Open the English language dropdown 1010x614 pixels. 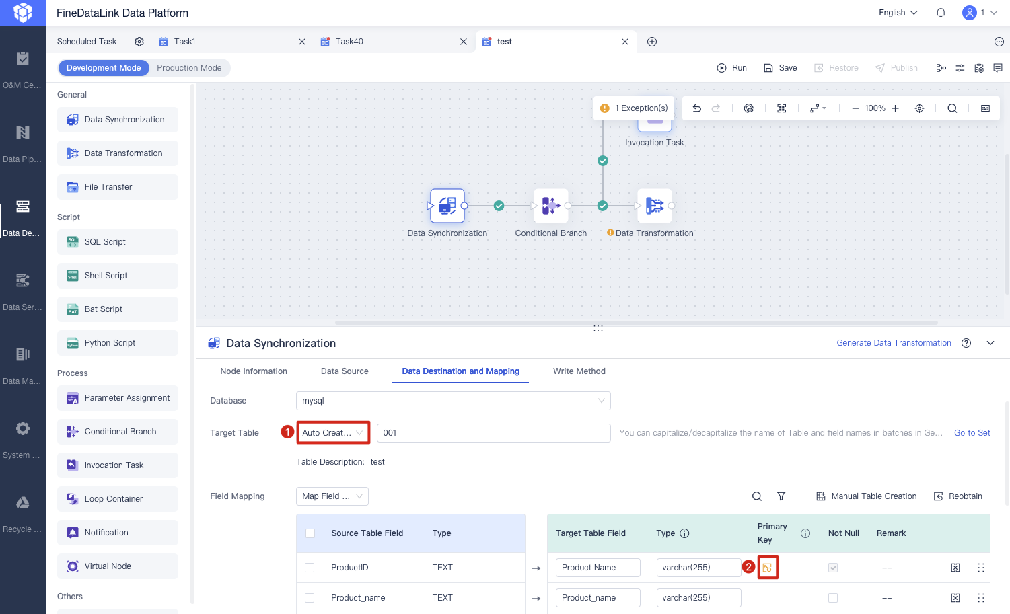pyautogui.click(x=898, y=13)
